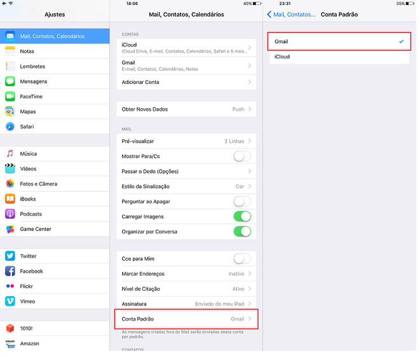420x357 pixels.
Task: Tap the iBooks icon
Action: (10, 199)
